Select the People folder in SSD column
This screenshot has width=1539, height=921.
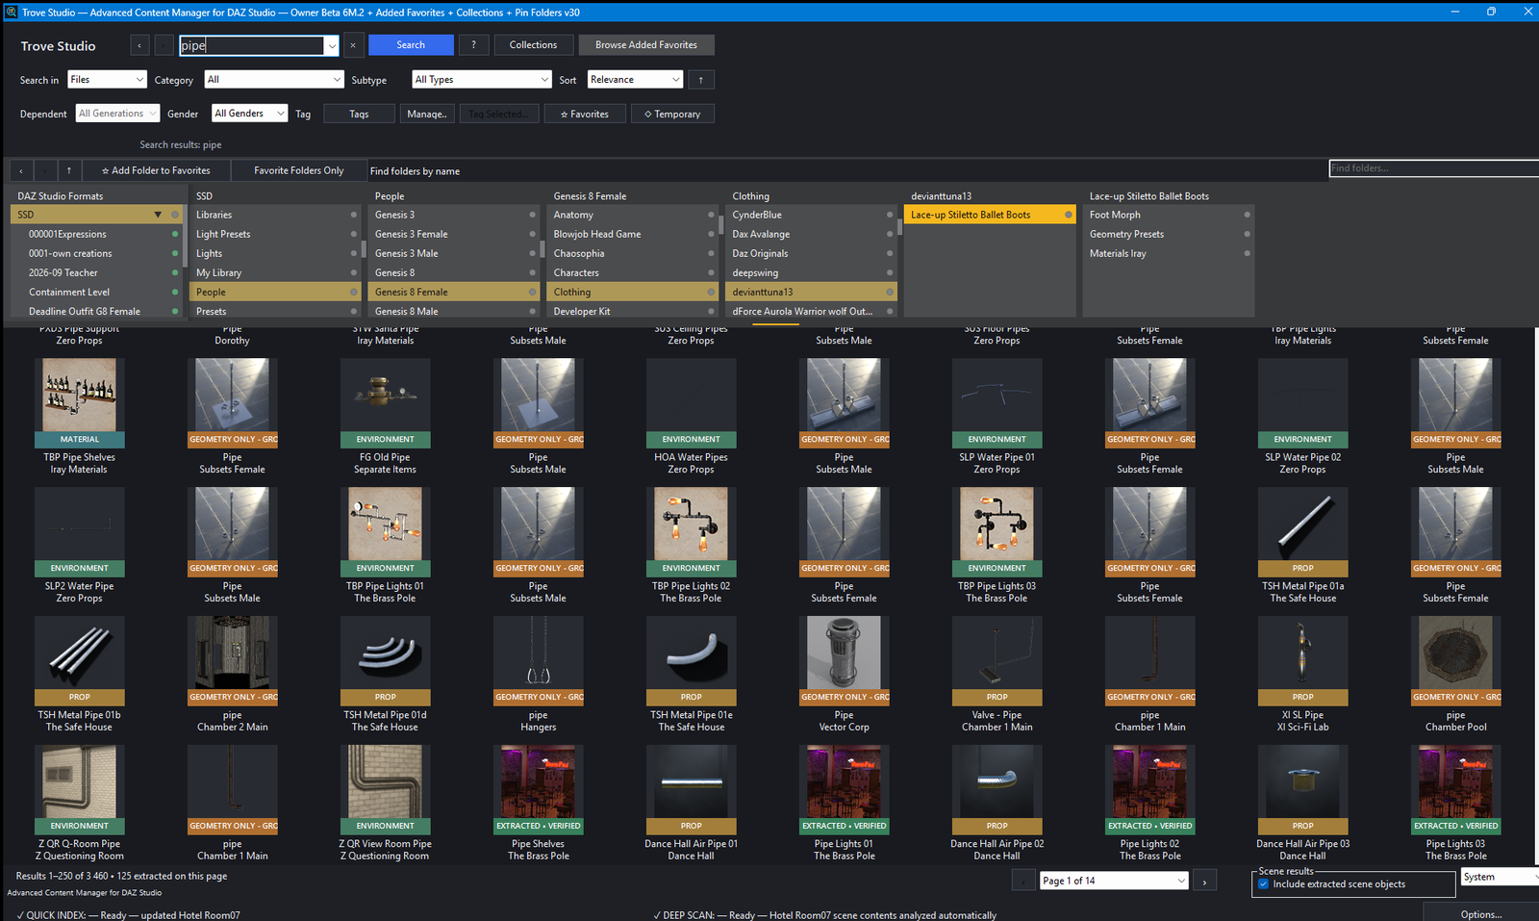(x=274, y=292)
